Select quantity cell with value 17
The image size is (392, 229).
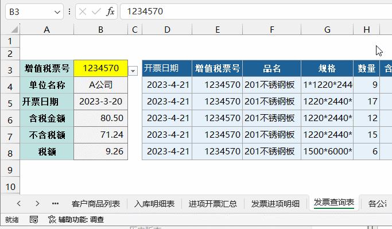coord(367,102)
